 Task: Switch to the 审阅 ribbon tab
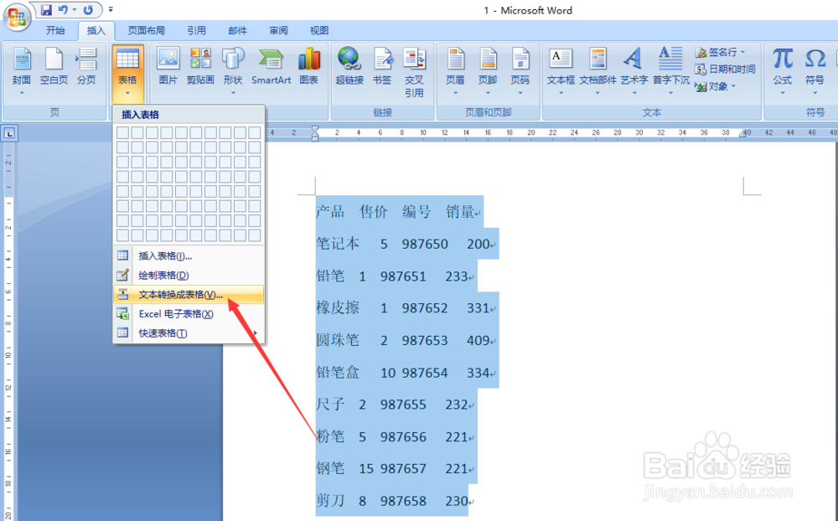coord(277,30)
